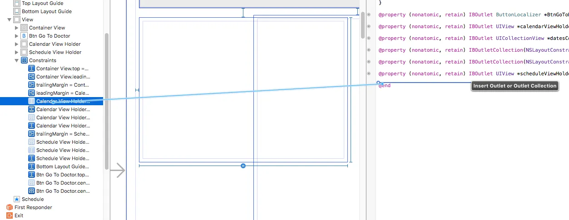
Task: Click the orange Exit icon
Action: [10, 215]
